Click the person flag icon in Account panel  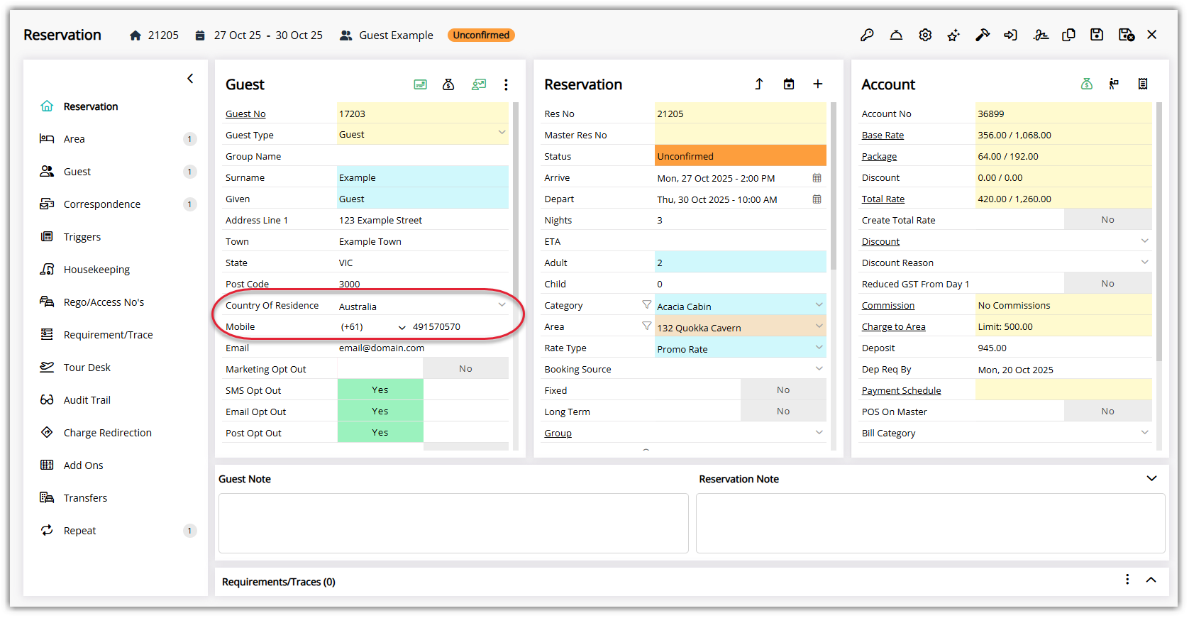(1114, 84)
